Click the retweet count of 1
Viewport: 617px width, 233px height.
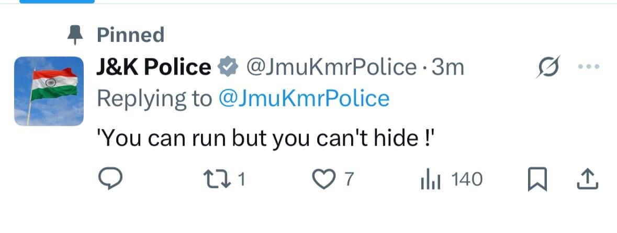click(241, 180)
